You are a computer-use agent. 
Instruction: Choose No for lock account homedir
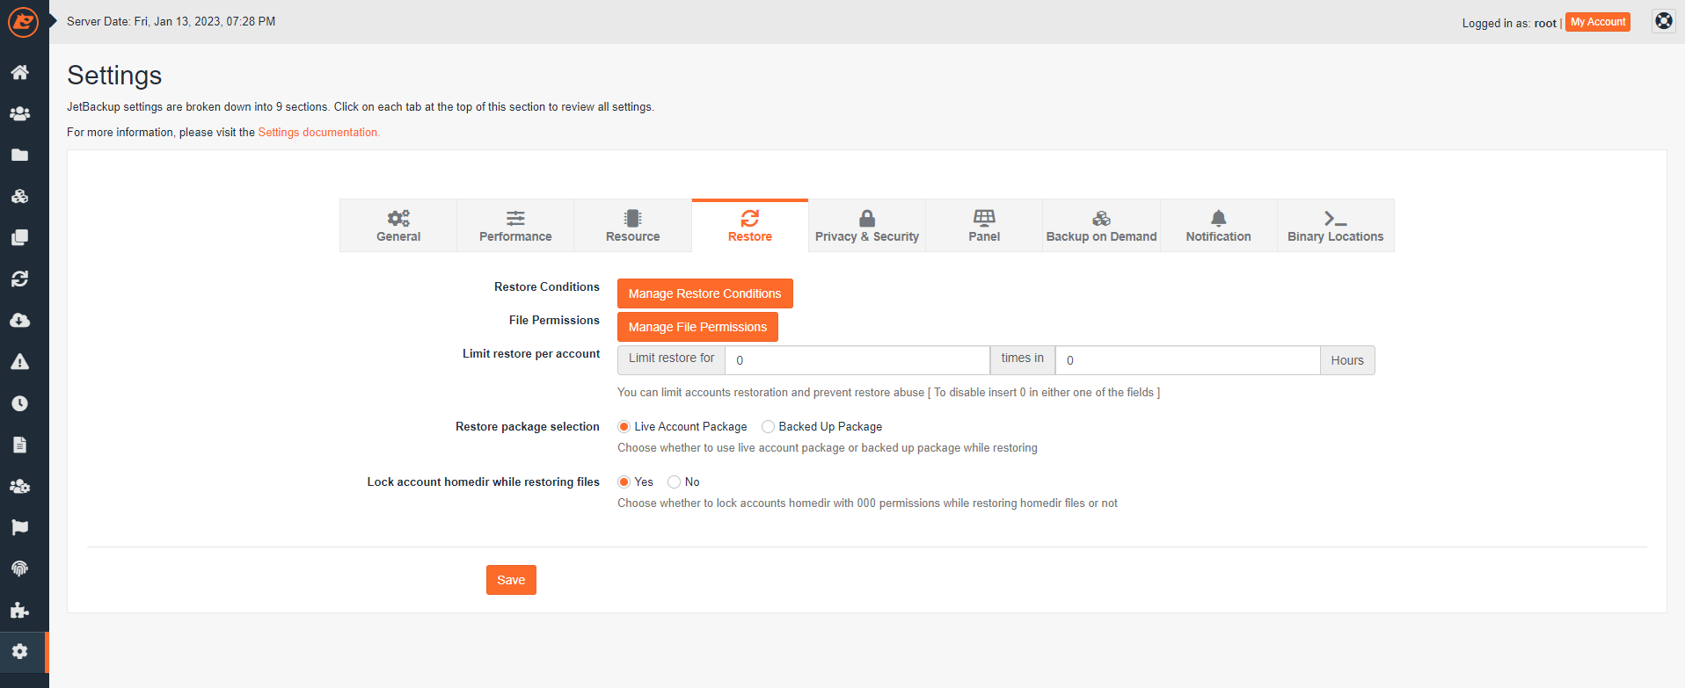674,482
